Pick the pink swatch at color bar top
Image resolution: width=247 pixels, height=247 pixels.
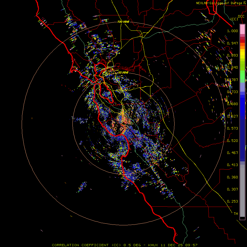tap(242, 29)
